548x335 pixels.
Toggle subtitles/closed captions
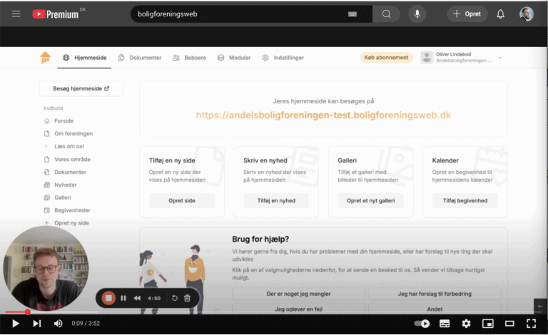445,324
